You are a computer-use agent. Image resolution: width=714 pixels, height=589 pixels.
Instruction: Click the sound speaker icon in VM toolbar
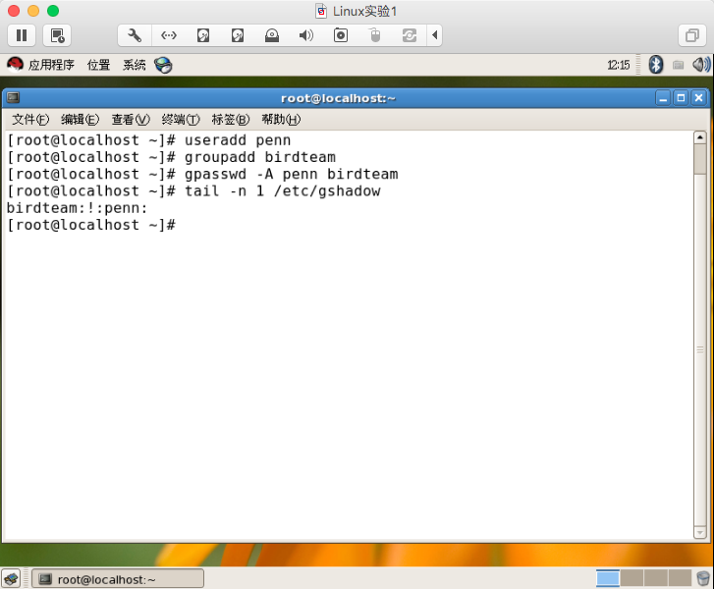tap(306, 36)
